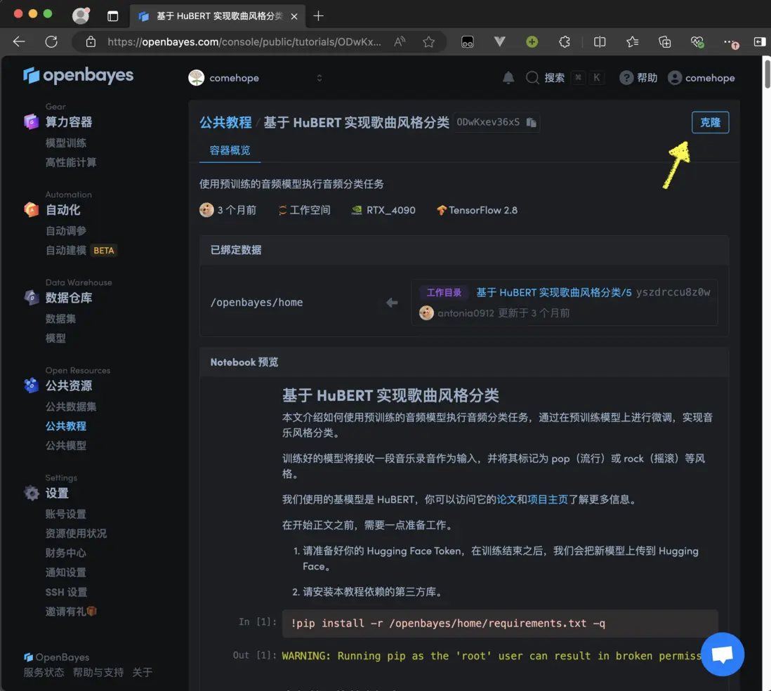Click the notification bell icon

(509, 77)
